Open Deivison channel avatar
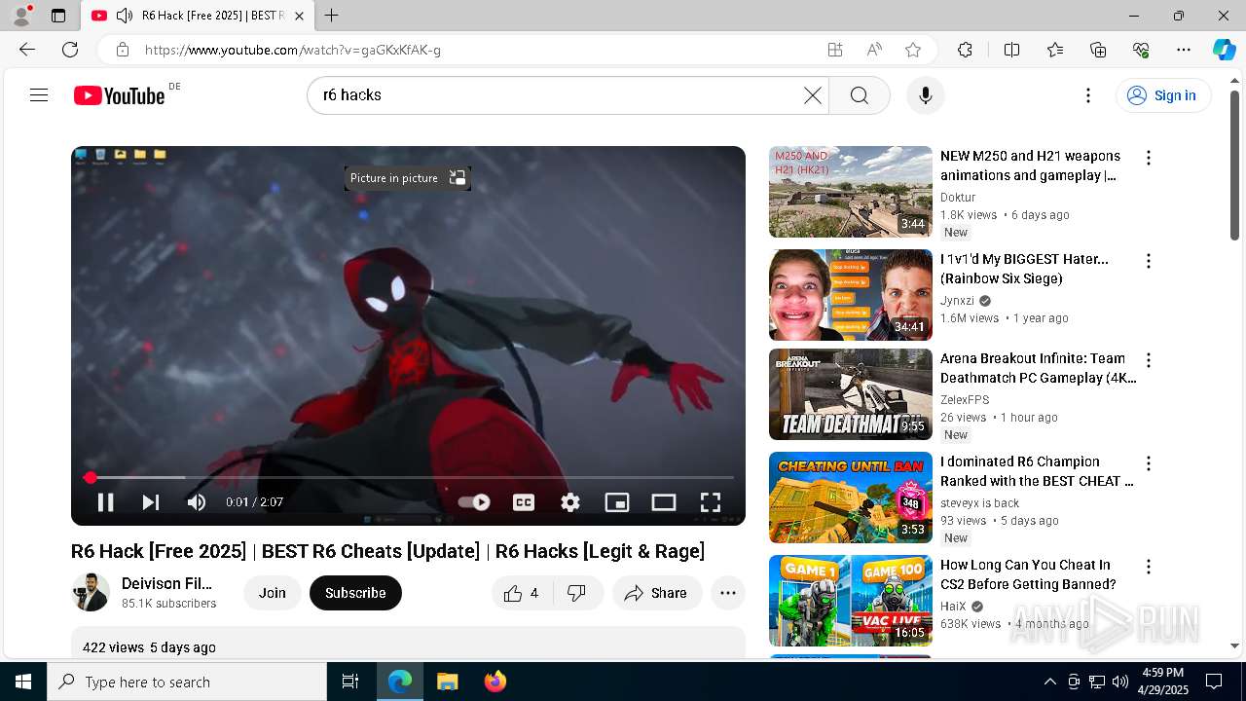This screenshot has height=701, width=1246. [91, 592]
